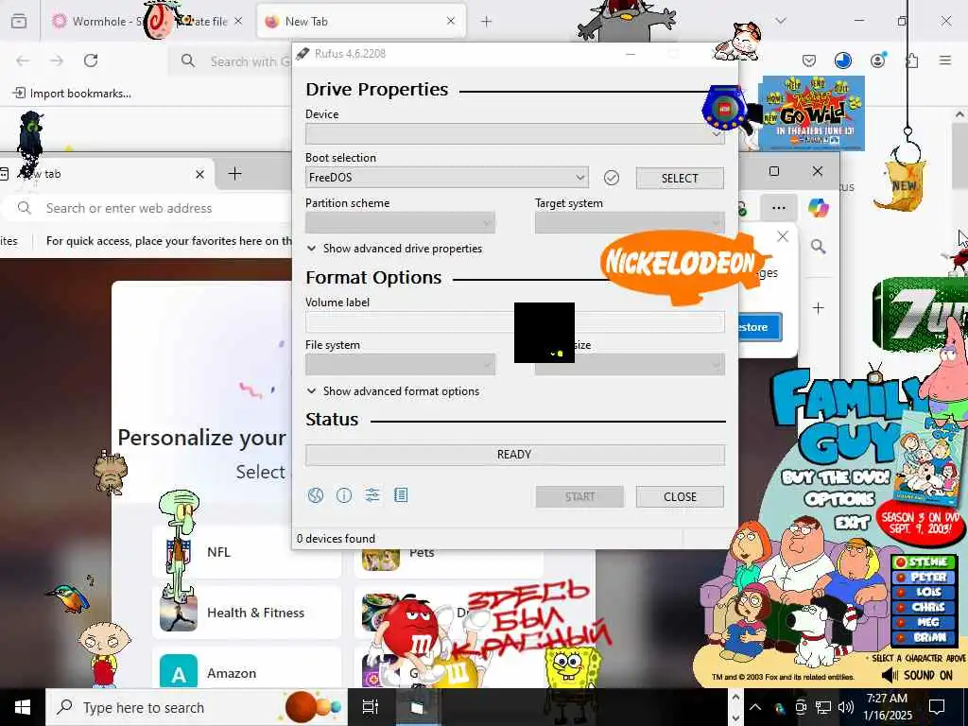Go back in Firefox

point(23,60)
